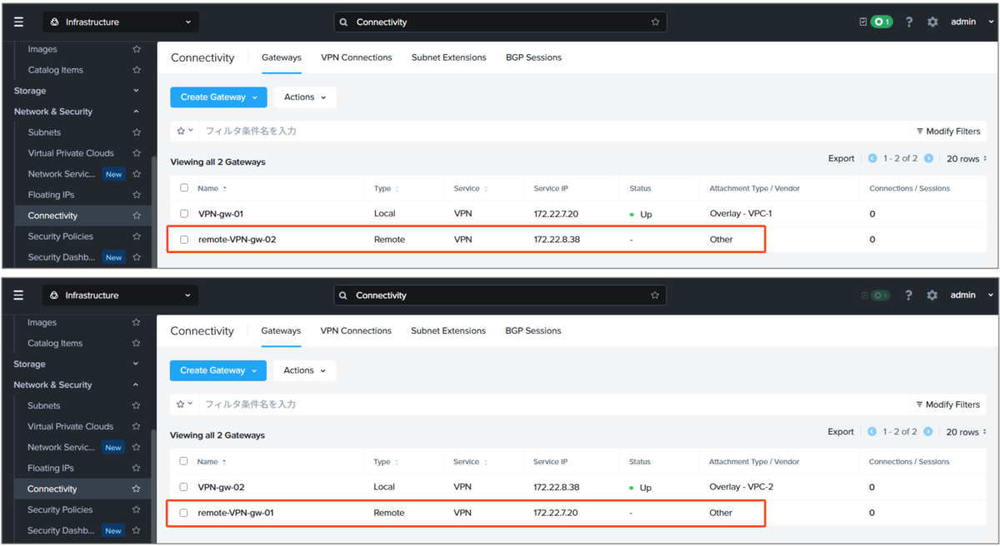Open Floating IPs in the lower sidebar
The image size is (1000, 546).
(x=51, y=468)
